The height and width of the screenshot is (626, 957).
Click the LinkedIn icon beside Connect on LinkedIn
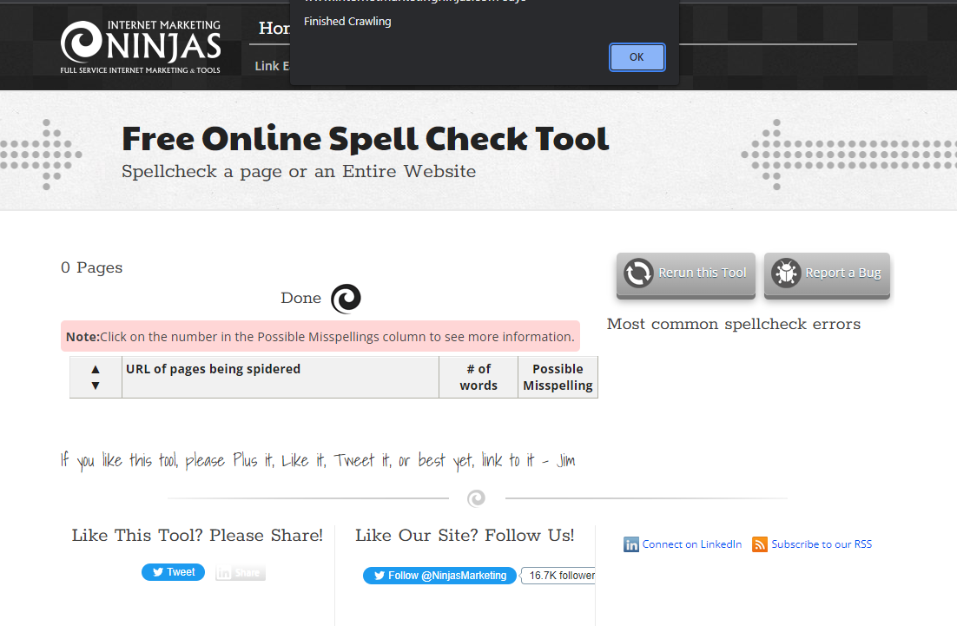(x=631, y=544)
